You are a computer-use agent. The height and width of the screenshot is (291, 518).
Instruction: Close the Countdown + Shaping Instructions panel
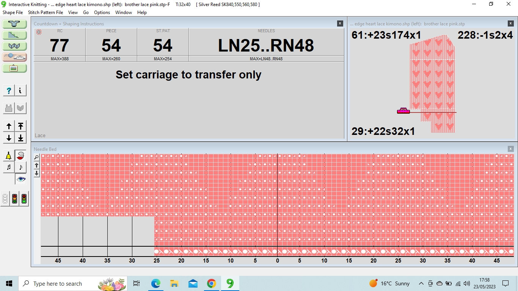pyautogui.click(x=340, y=23)
